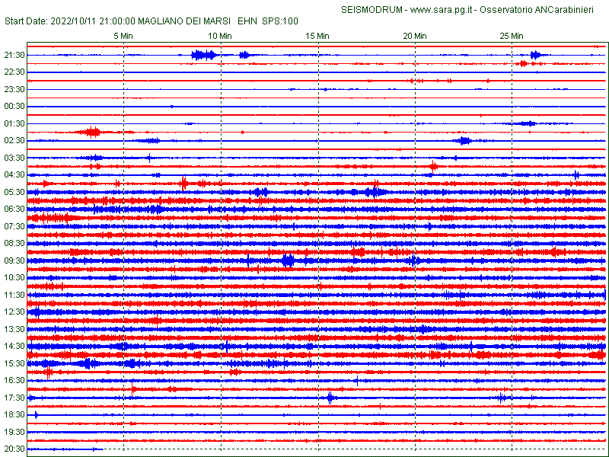
Task: Click the blue event on 09:30 trace near 13 minutes
Action: (288, 260)
